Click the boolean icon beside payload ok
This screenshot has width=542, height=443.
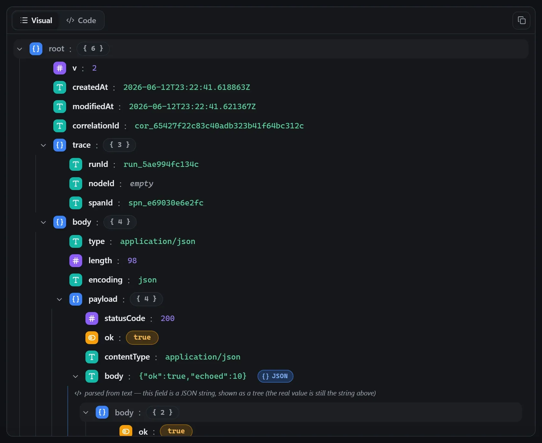(x=92, y=338)
